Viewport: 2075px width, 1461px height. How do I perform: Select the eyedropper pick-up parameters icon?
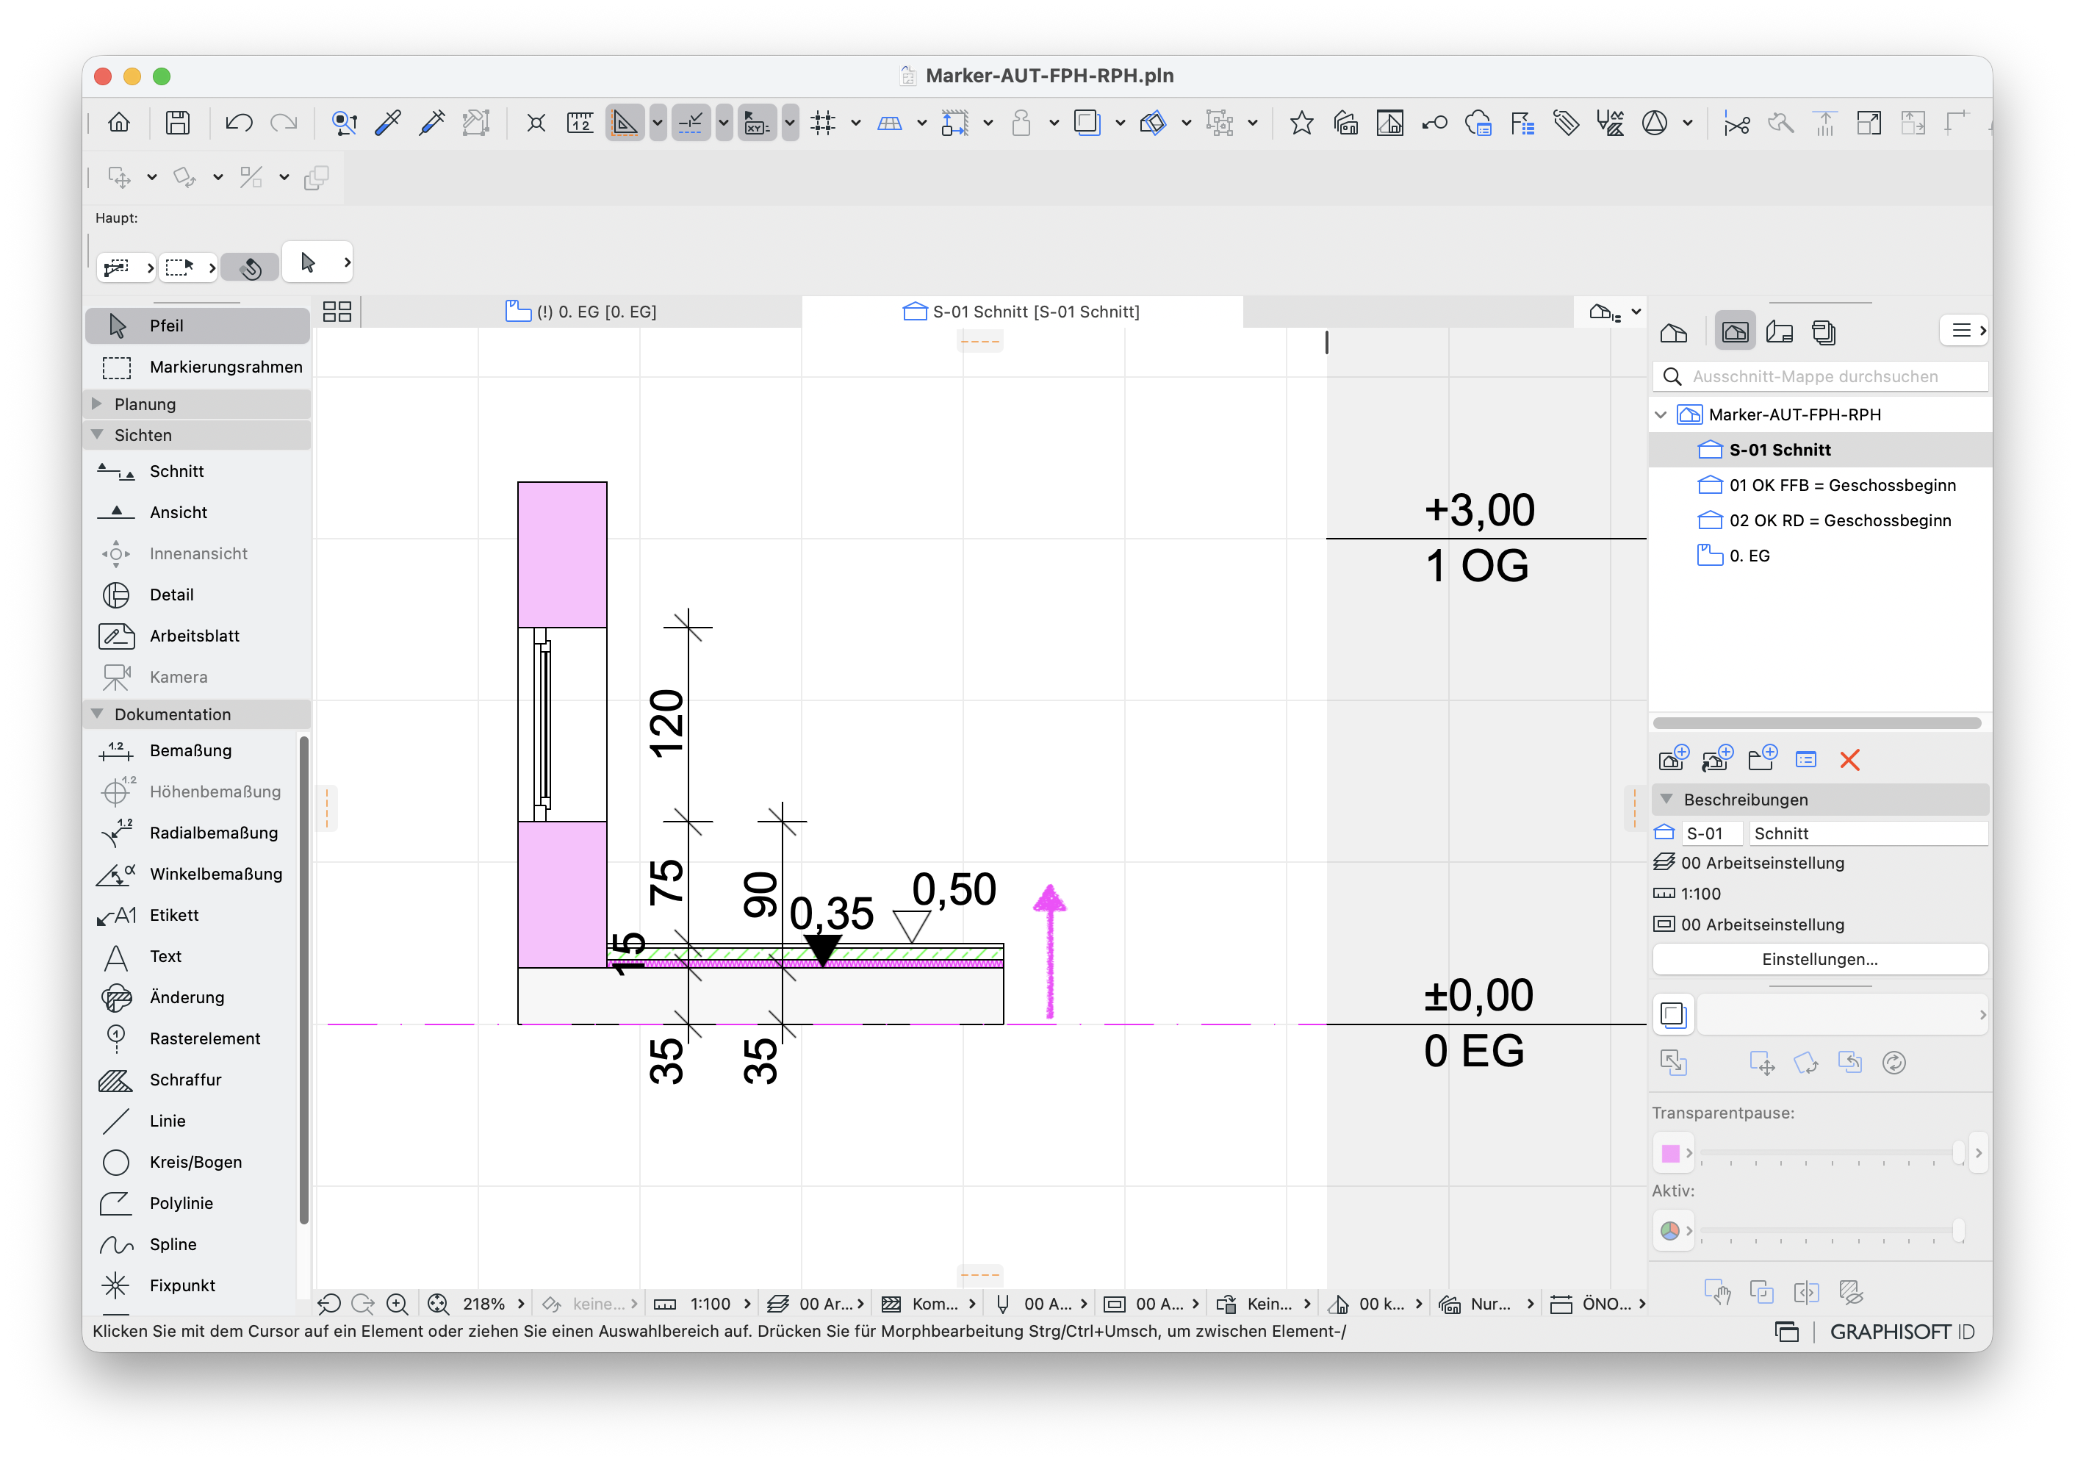[389, 122]
